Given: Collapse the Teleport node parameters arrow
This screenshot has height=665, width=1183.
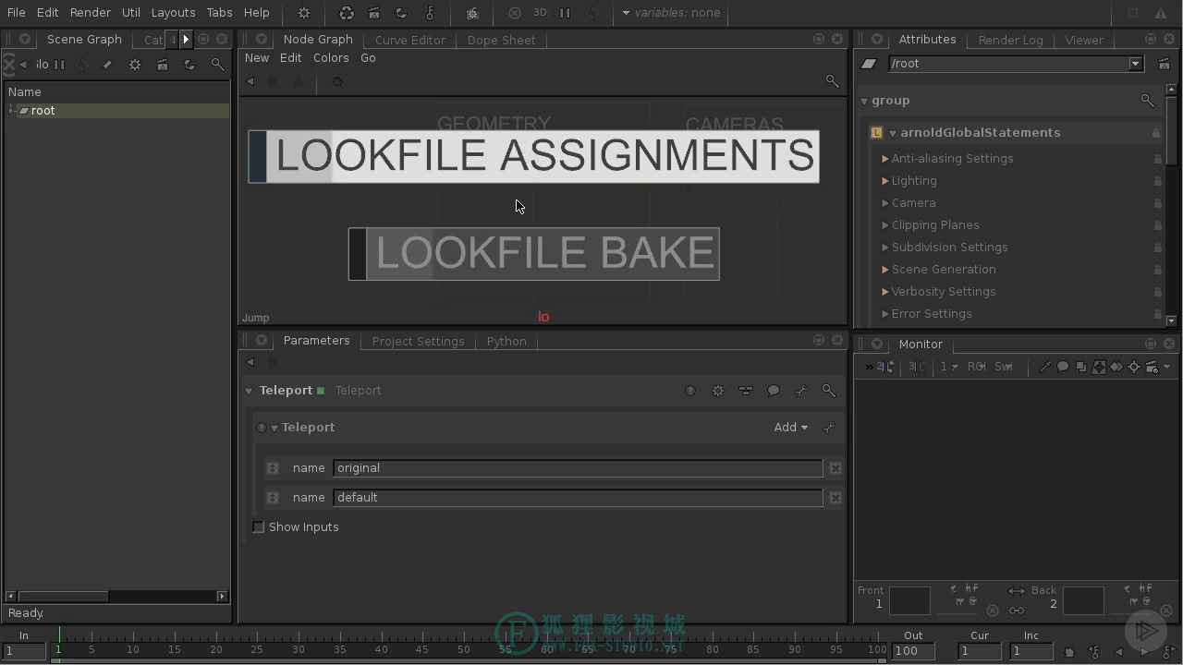Looking at the screenshot, I should coord(249,391).
